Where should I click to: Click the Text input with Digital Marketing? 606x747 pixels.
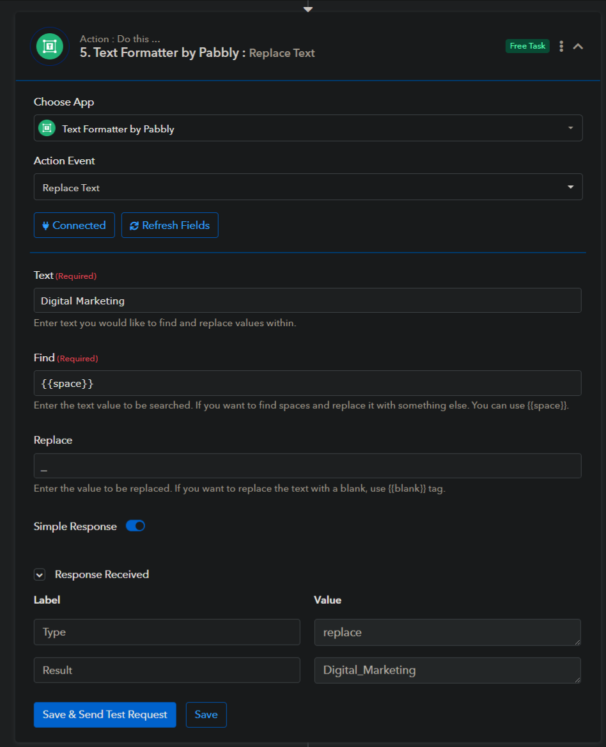(307, 301)
